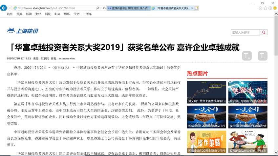
Task: Open thumbnail 夏艾瑞: 黄金上涨势头
Action: (x=206, y=92)
